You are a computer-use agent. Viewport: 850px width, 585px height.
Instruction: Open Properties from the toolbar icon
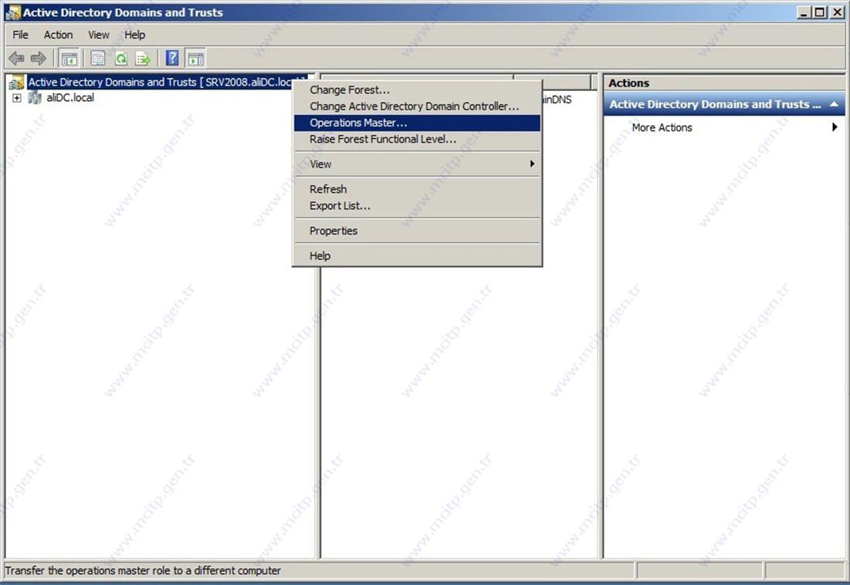click(x=98, y=58)
